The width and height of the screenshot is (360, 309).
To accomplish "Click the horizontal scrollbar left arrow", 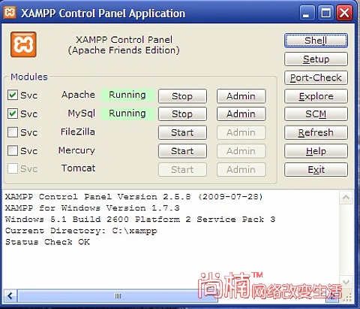I will [10, 296].
